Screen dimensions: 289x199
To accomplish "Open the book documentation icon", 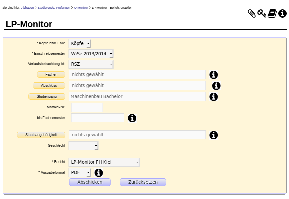I will coord(272,13).
